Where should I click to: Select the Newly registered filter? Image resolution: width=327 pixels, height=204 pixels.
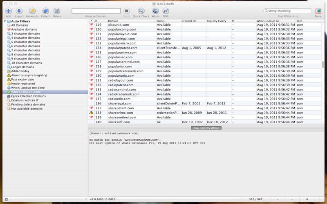click(23, 84)
